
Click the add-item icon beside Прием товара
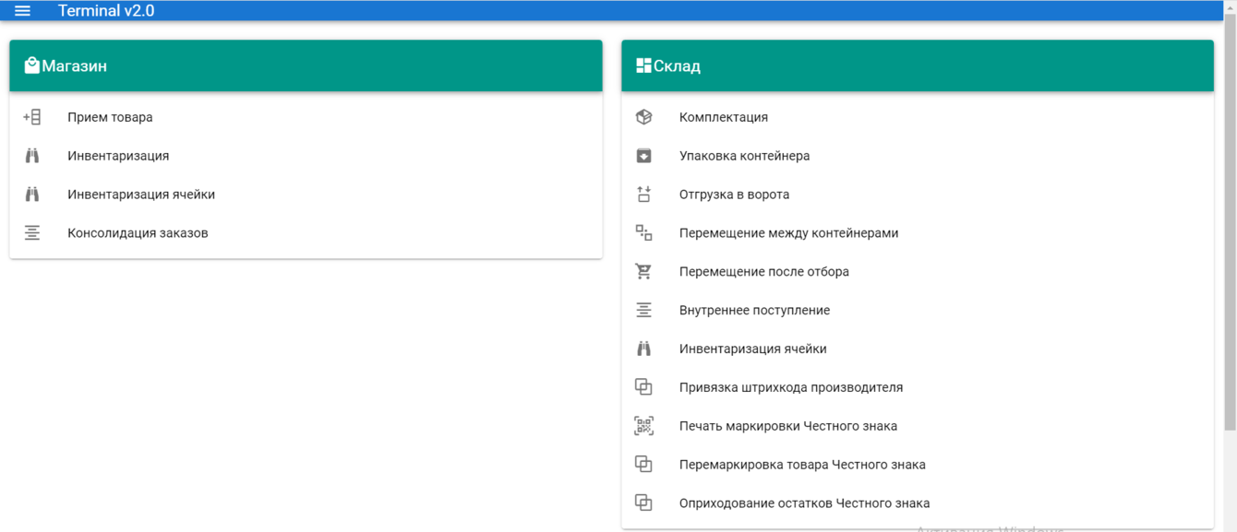click(x=32, y=116)
